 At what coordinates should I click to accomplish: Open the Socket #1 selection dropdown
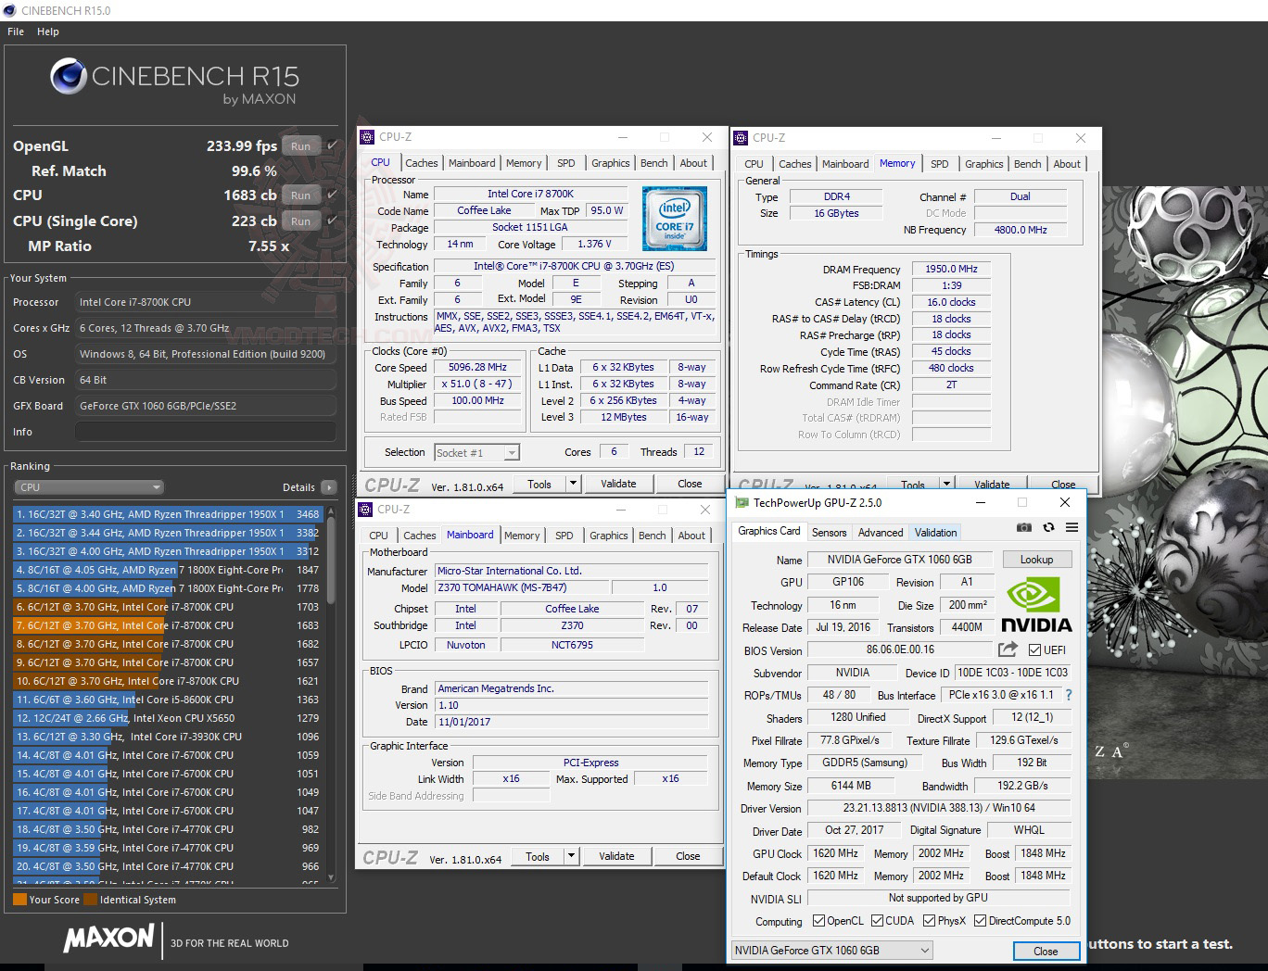click(476, 452)
